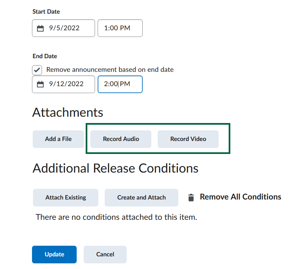
Task: Open Create and Attach condition dialog
Action: 141,198
